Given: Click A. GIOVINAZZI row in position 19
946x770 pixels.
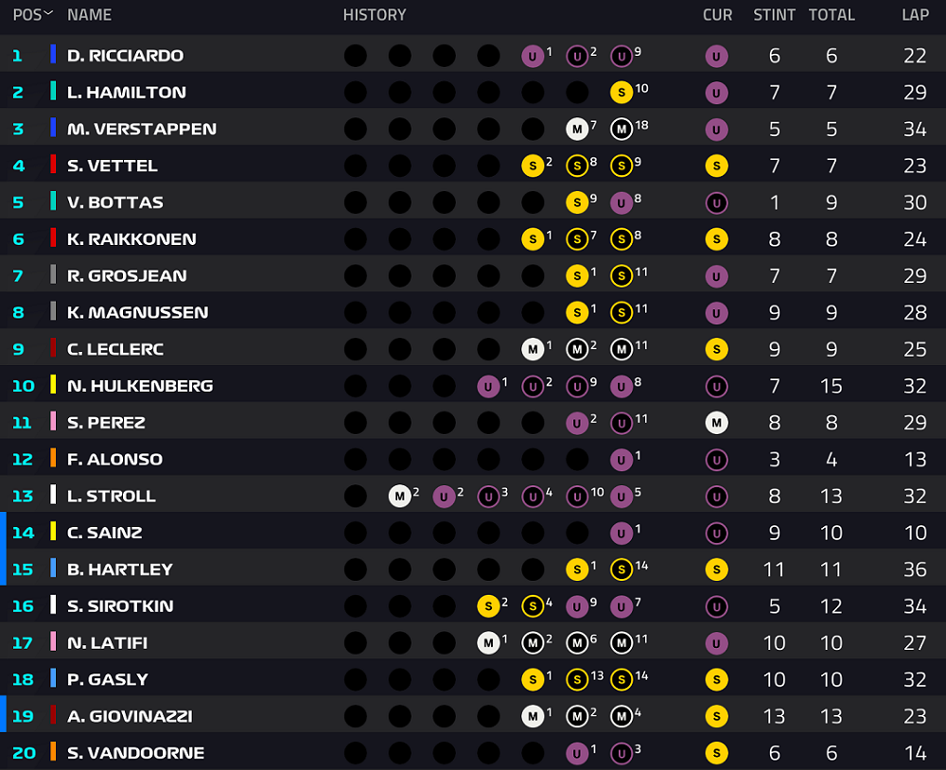Looking at the screenshot, I should (x=473, y=716).
